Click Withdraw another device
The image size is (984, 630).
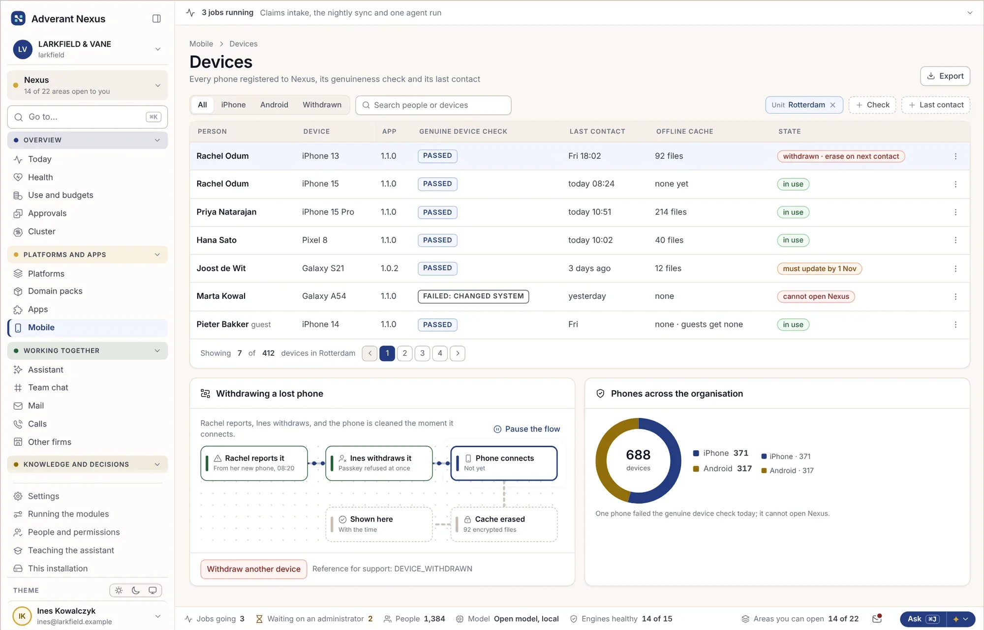coord(253,569)
